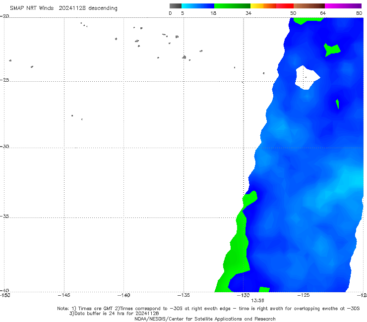Click the brown segment of the color bar
The image size is (367, 322).
pos(309,6)
